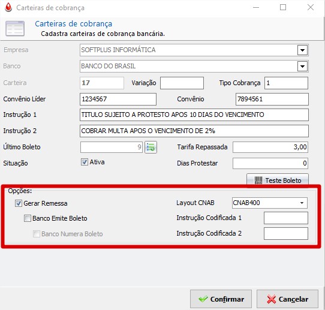Minimize the Carteiras de cobrança window

point(256,7)
